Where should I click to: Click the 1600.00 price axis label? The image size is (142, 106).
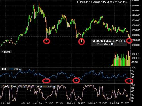coord(136,35)
